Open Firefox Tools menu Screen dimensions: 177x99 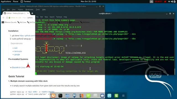pos(38,10)
